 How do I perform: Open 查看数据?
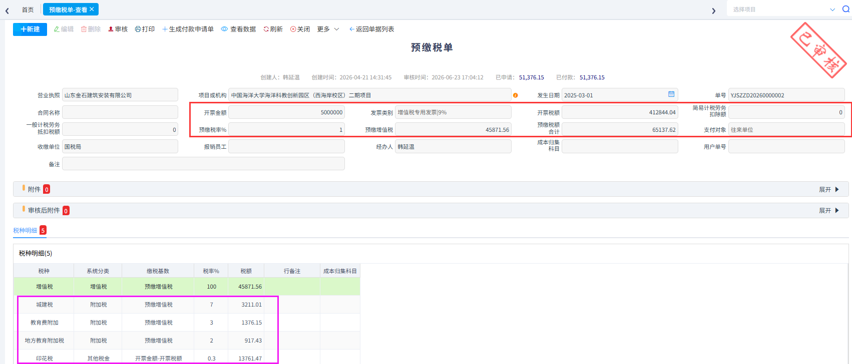coord(238,29)
